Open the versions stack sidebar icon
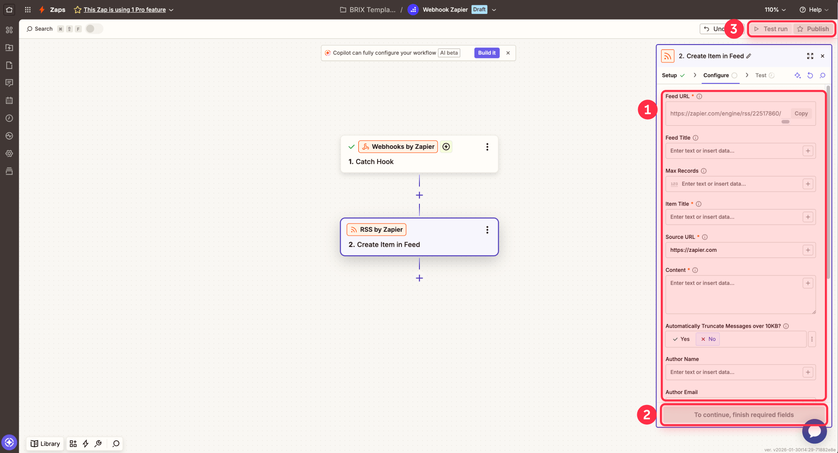Screen dimensions: 838x453 coord(9,171)
